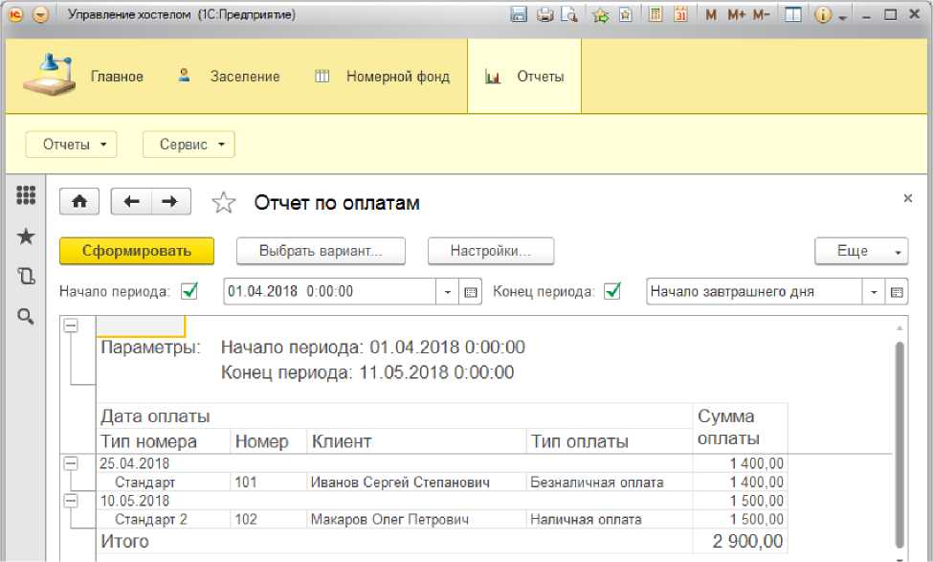The width and height of the screenshot is (933, 562).
Task: Click the 1C logo icon in title bar
Action: point(15,14)
